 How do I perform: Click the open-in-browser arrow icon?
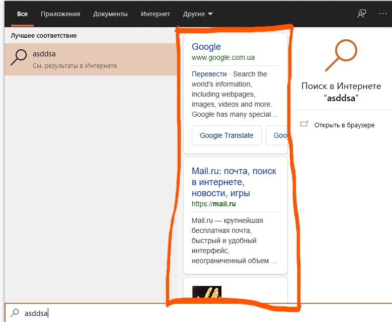304,124
